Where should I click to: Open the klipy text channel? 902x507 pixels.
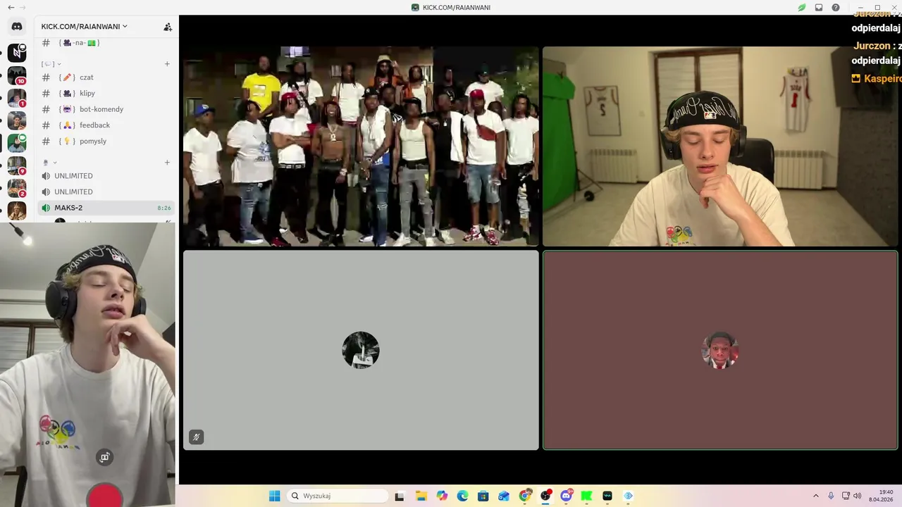click(x=106, y=93)
